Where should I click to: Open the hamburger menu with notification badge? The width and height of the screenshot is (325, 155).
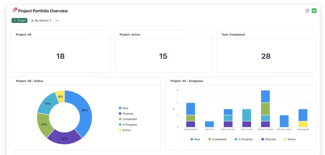point(14,11)
